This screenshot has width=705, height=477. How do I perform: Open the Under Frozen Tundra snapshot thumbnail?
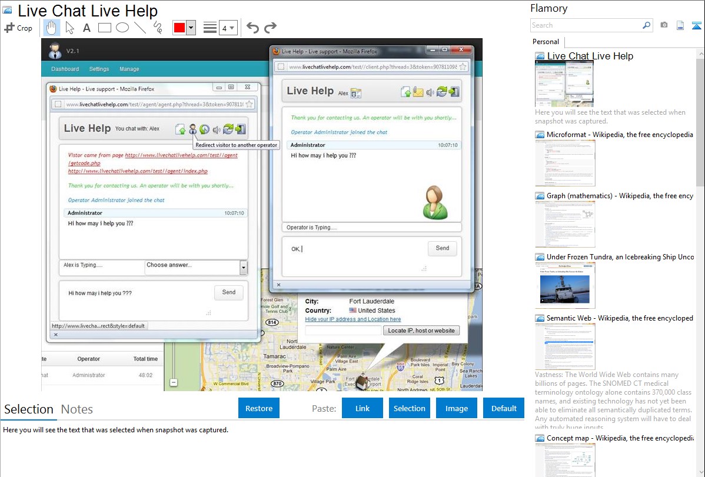click(565, 285)
